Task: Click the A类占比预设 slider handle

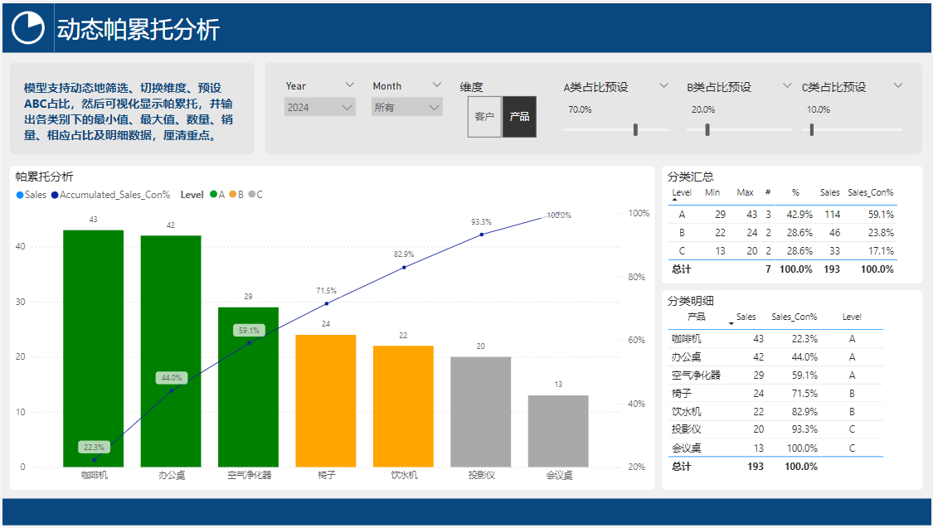Action: coord(635,129)
